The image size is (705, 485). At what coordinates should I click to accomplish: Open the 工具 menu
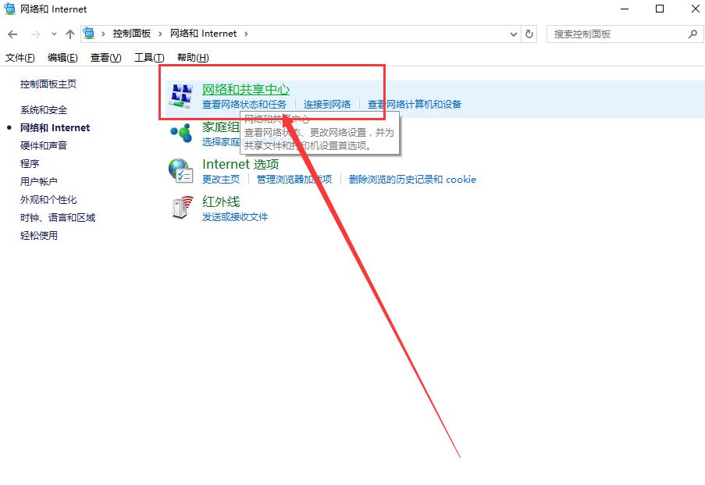coord(148,57)
